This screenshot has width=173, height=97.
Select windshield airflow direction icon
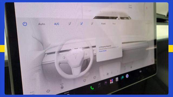pyautogui.click(x=70, y=24)
